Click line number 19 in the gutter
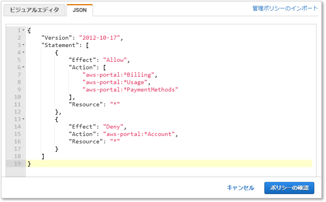The image size is (326, 202). pyautogui.click(x=17, y=164)
